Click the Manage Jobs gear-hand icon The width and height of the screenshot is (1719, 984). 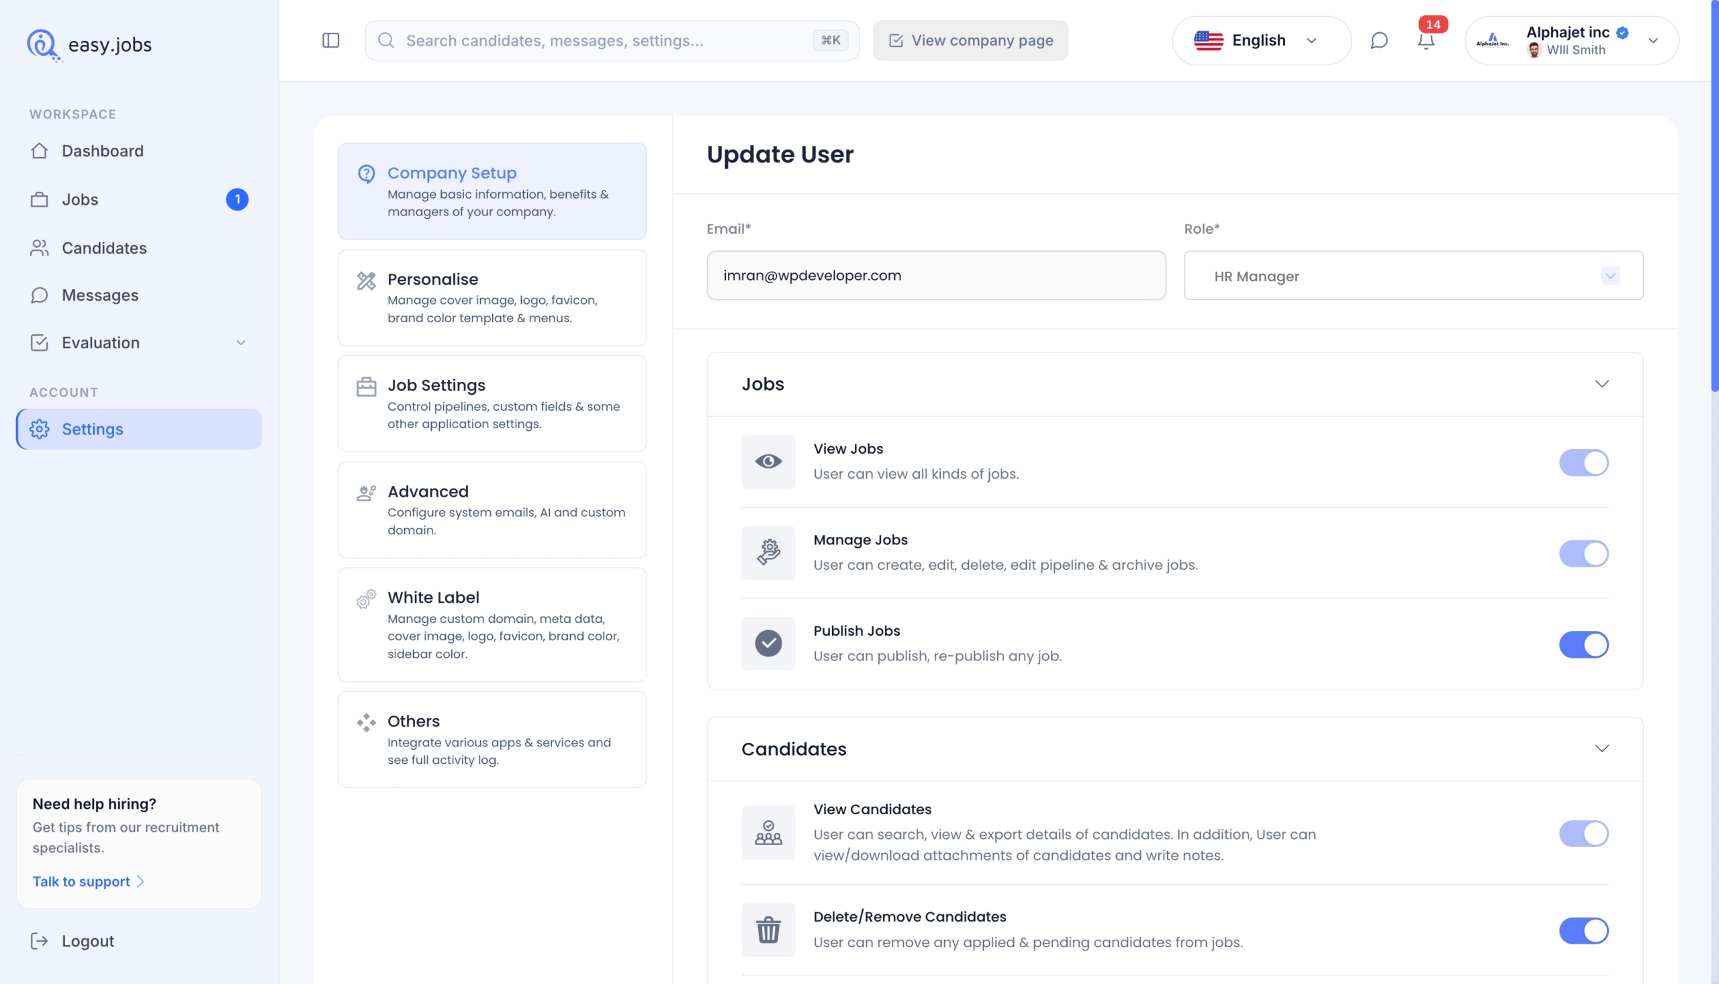point(769,553)
